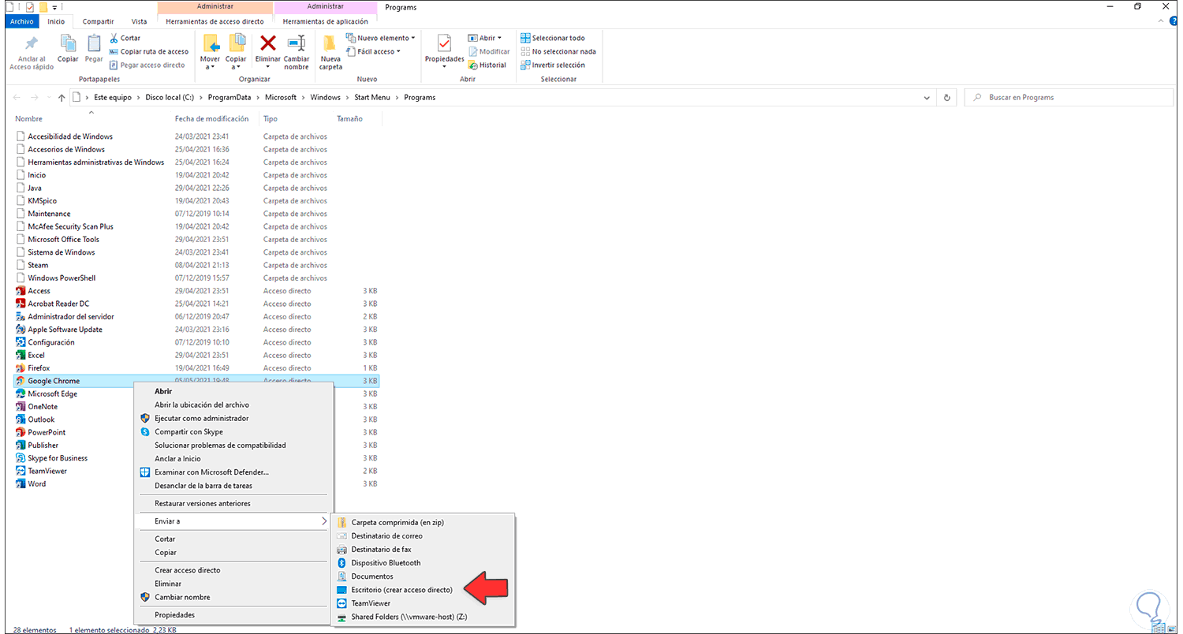Click the Access shortcut icon in the list
The width and height of the screenshot is (1183, 634).
pyautogui.click(x=21, y=291)
